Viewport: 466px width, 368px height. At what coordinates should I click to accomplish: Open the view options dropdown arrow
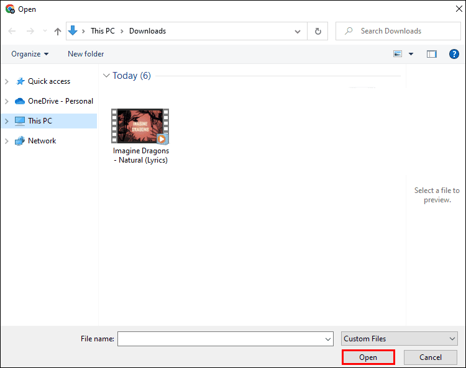click(411, 54)
